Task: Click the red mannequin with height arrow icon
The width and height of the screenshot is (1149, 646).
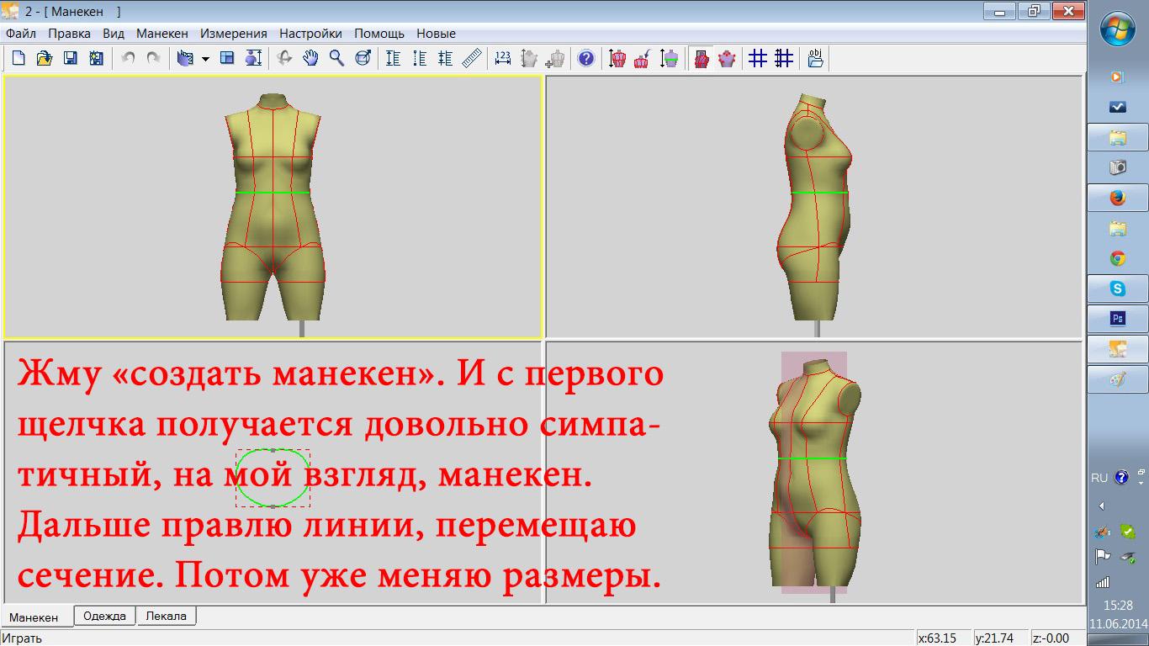Action: coord(617,58)
